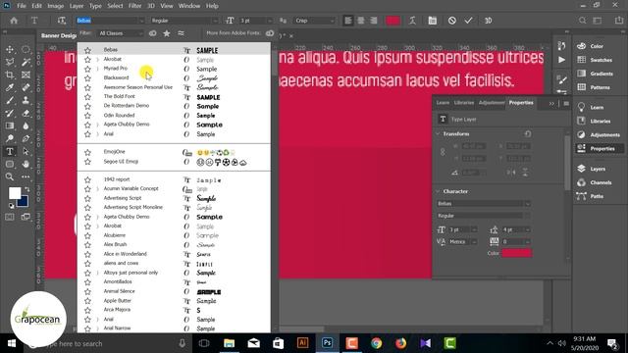Open More from Adobe Fonts cloud icon
The height and width of the screenshot is (353, 628).
tap(270, 33)
